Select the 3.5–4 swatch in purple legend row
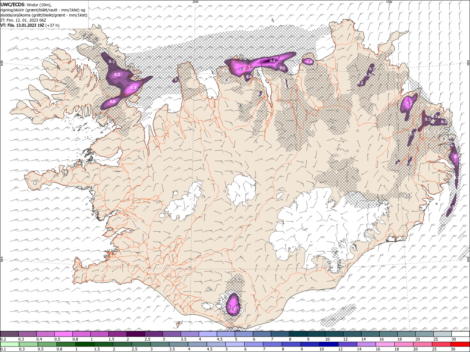This screenshot has height=352, width=470. 189,334
